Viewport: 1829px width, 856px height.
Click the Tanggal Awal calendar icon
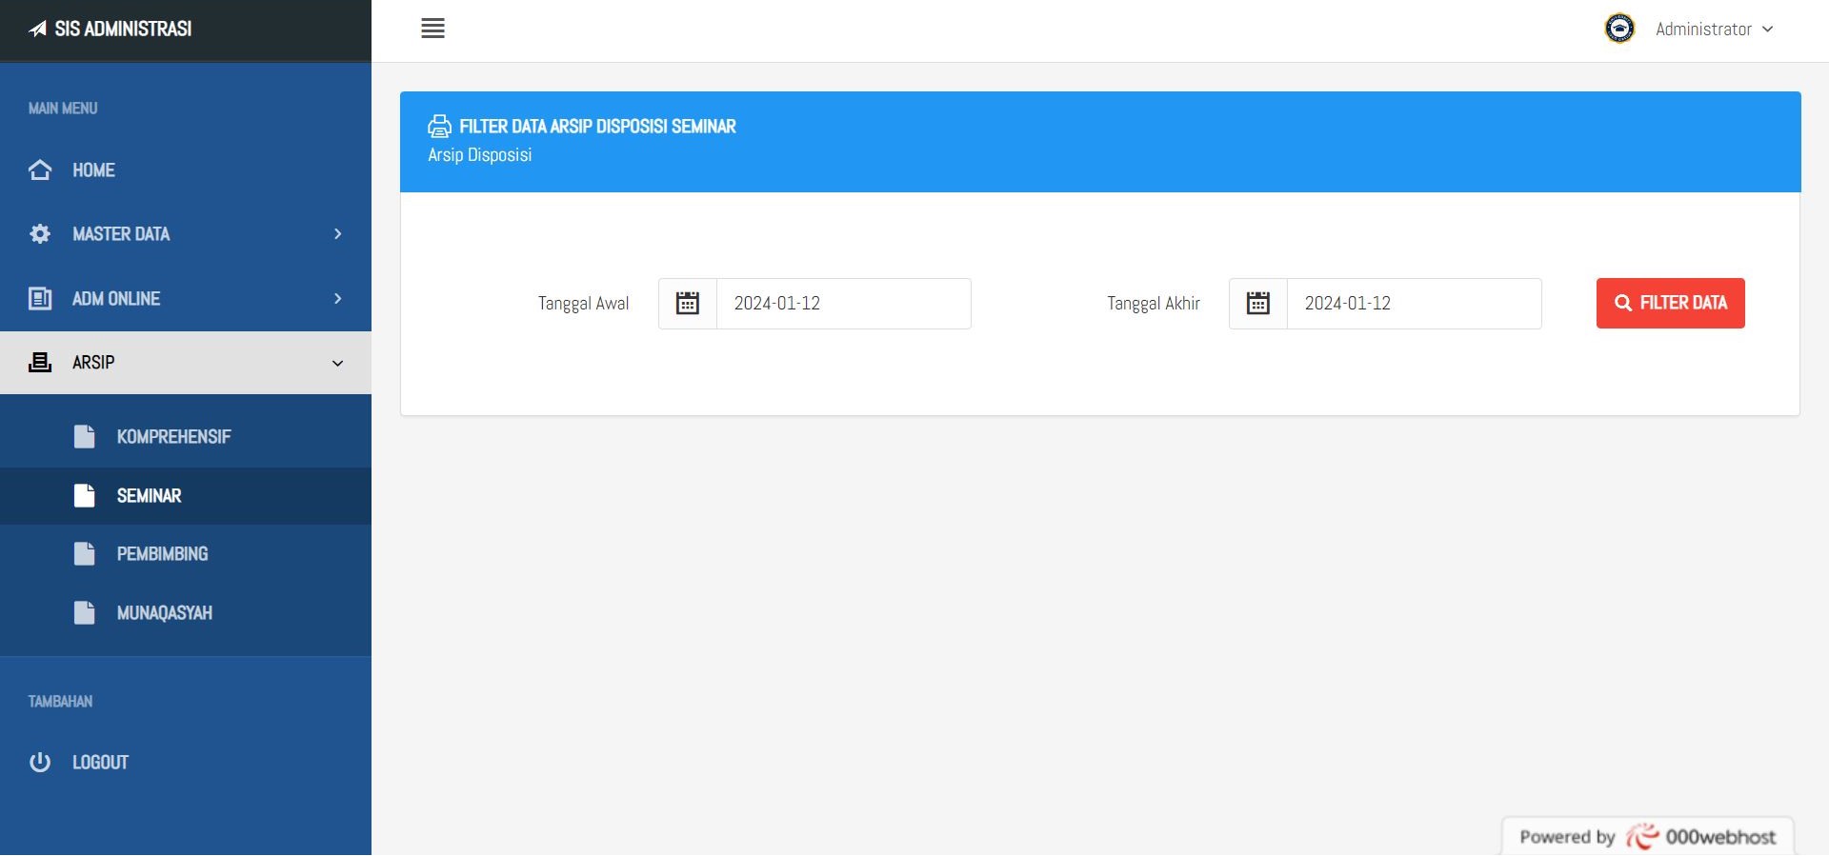click(x=688, y=304)
